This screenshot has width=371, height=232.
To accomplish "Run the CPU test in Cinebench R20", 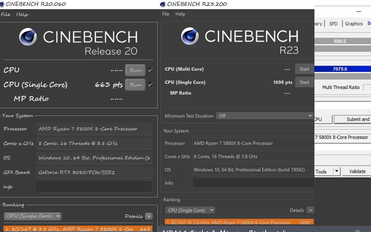I will coord(135,70).
